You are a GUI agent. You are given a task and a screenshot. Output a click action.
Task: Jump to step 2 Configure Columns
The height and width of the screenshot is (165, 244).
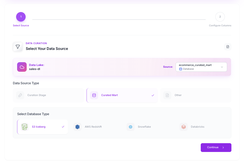click(220, 17)
